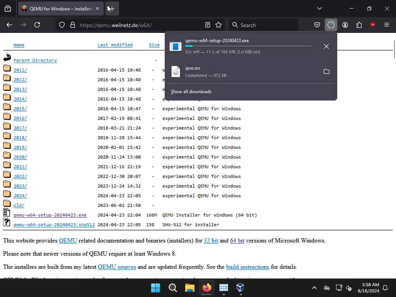Go back to the previous page
Viewport: 396px width, 297px height.
(x=9, y=25)
